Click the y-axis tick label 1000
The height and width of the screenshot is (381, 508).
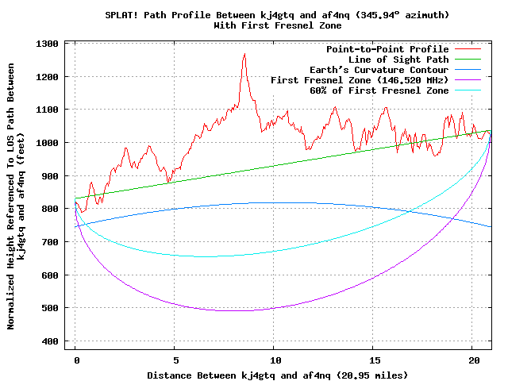pos(48,143)
